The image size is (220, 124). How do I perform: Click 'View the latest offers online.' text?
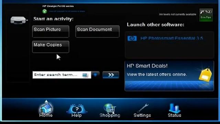[157, 74]
